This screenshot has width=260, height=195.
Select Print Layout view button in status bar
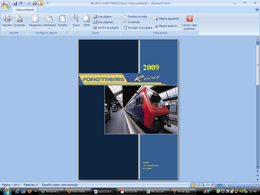[x=194, y=185]
